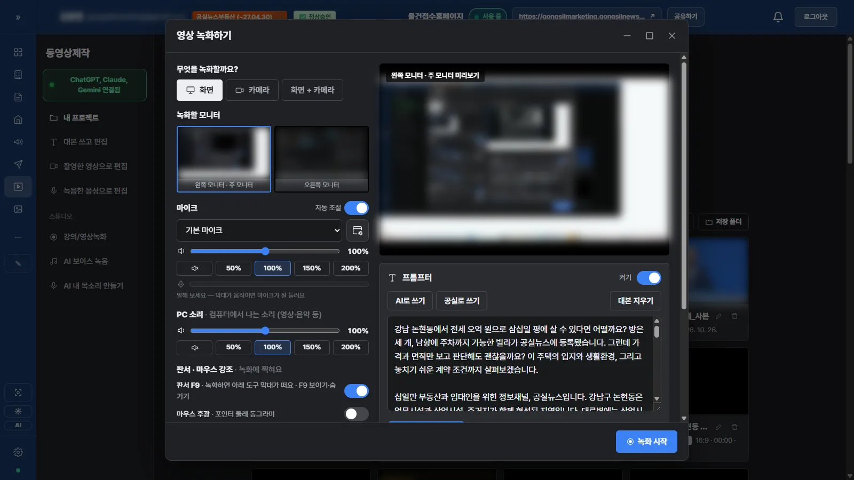
Task: Click the AI로 쓰기 button
Action: coord(410,301)
